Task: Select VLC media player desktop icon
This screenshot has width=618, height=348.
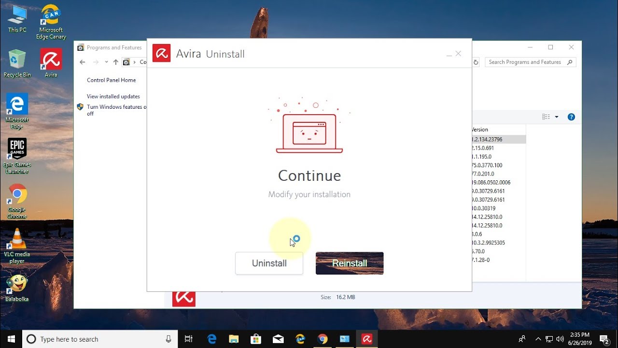Action: [17, 246]
